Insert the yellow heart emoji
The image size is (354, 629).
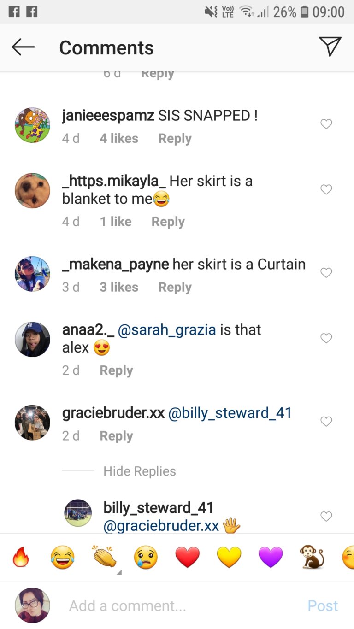point(229,558)
